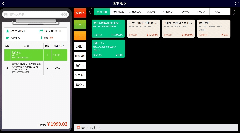Select order row 1 特价手机

pyautogui.click(x=36, y=55)
